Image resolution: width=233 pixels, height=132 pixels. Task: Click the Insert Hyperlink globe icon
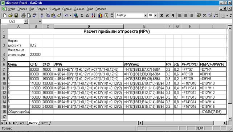coord(76,16)
